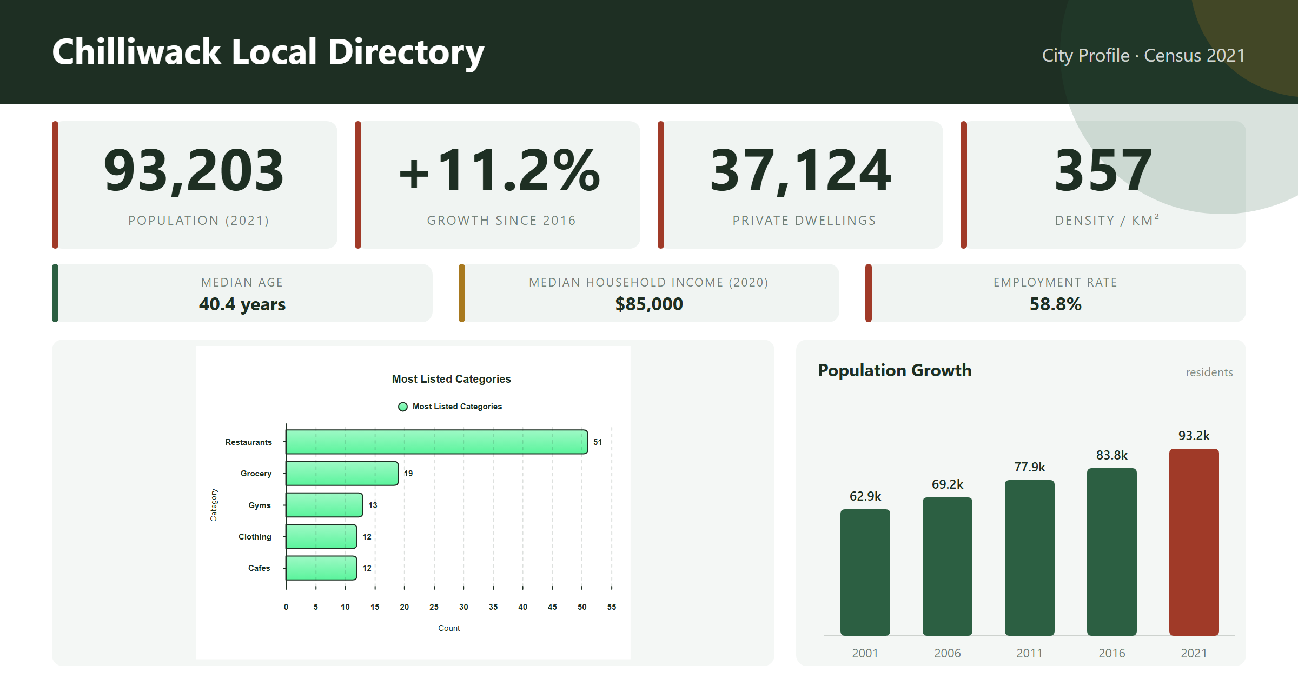Viewport: 1298px width, 692px height.
Task: Click the EMPLOYMENT RATE label
Action: coord(1056,282)
